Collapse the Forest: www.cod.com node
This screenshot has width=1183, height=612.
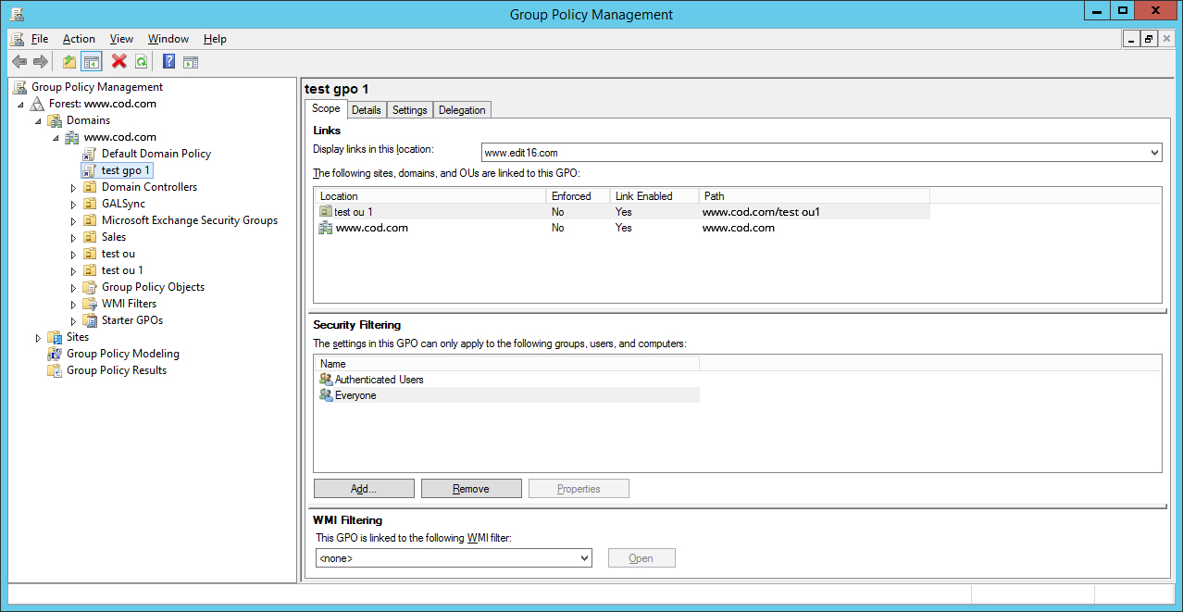[x=21, y=104]
